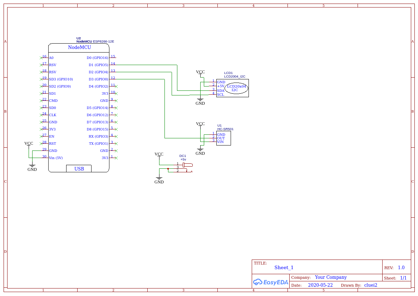Select the A0 pin label on NodeMCU

pyautogui.click(x=51, y=58)
